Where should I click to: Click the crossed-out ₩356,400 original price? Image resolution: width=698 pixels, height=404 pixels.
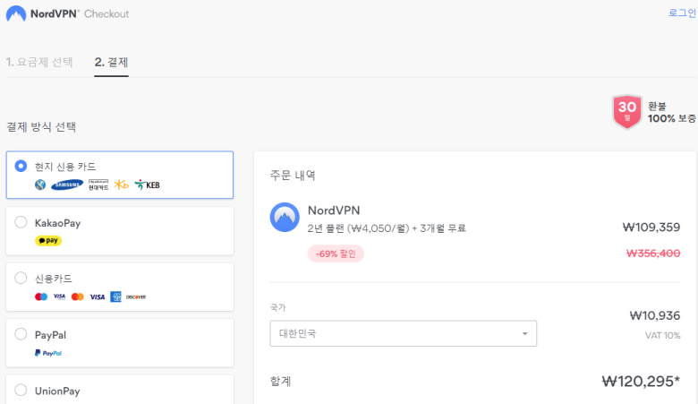[653, 253]
